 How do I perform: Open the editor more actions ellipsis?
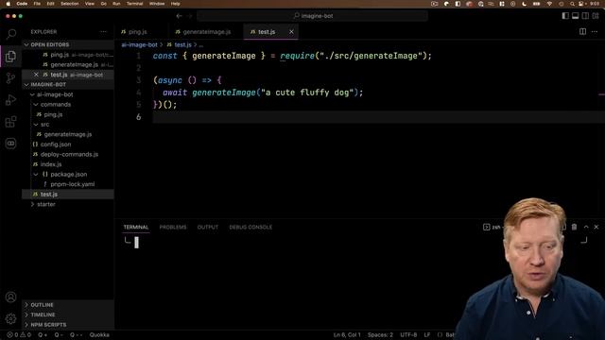pos(595,31)
